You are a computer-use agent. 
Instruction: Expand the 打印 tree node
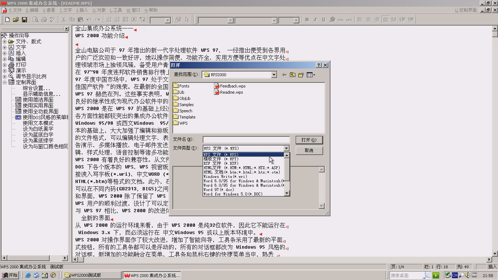coord(5,65)
